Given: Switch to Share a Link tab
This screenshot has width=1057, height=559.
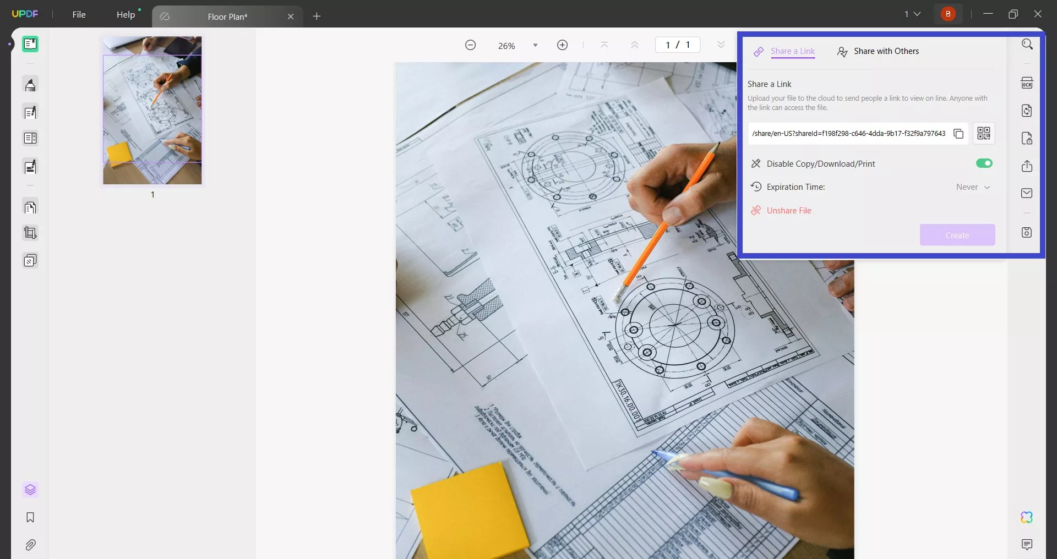Looking at the screenshot, I should pos(784,51).
